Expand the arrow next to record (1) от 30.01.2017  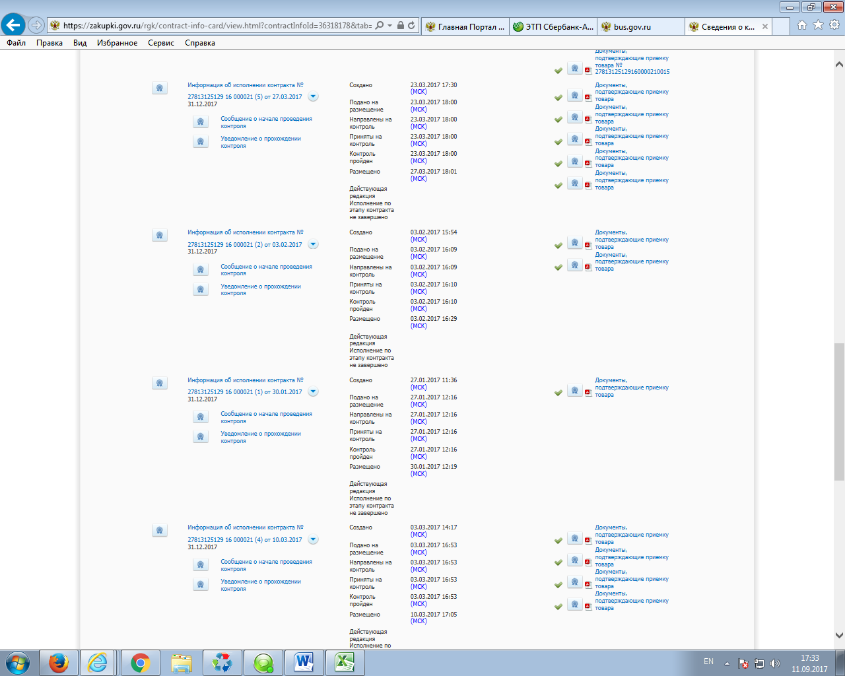click(x=314, y=392)
